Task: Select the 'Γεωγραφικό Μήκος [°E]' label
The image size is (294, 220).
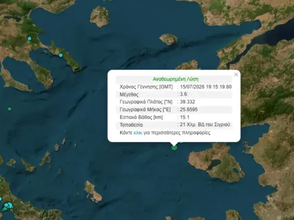Action: pyautogui.click(x=145, y=109)
